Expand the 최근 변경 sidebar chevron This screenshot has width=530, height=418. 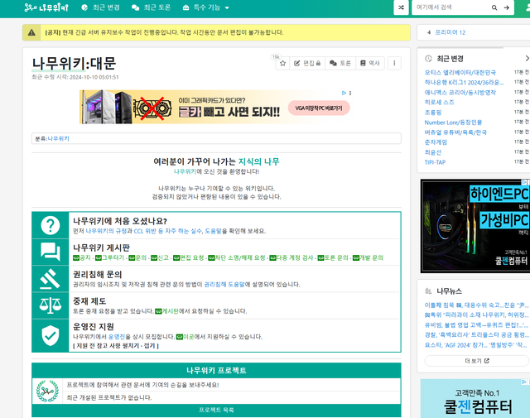tap(527, 59)
